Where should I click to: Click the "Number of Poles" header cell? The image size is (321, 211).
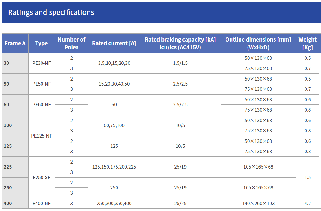[72, 43]
